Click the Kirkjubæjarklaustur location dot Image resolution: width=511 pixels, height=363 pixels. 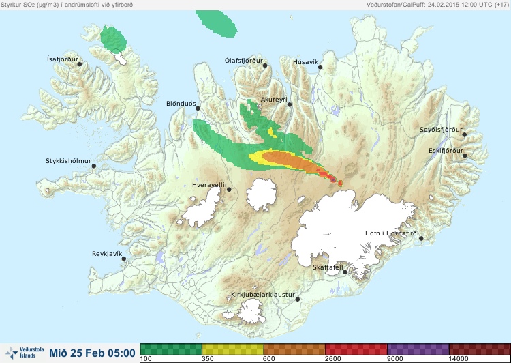(298, 300)
